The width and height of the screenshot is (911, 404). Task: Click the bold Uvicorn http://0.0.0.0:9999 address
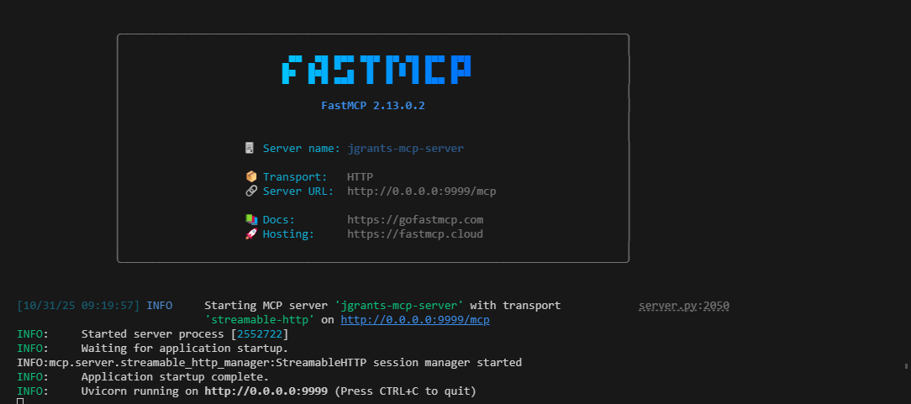(266, 391)
